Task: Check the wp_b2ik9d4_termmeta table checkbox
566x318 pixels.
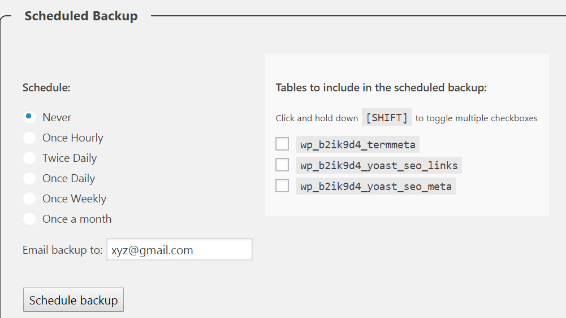Action: 282,144
